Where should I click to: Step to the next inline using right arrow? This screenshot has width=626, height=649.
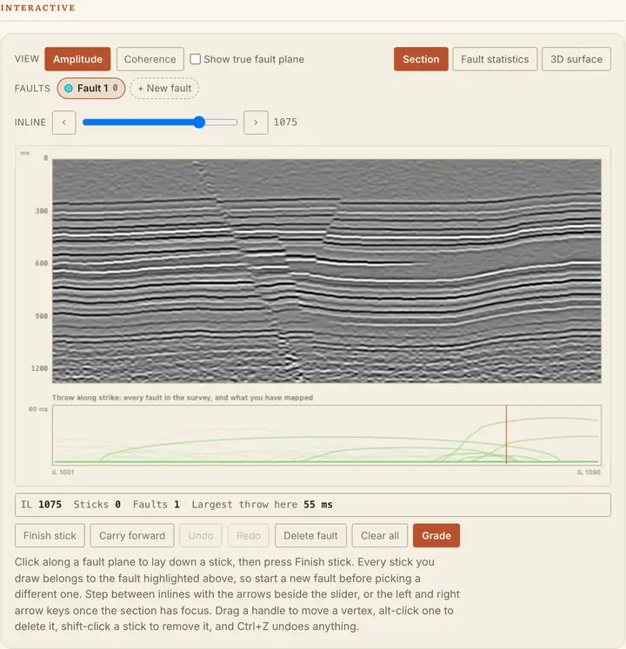pos(256,123)
